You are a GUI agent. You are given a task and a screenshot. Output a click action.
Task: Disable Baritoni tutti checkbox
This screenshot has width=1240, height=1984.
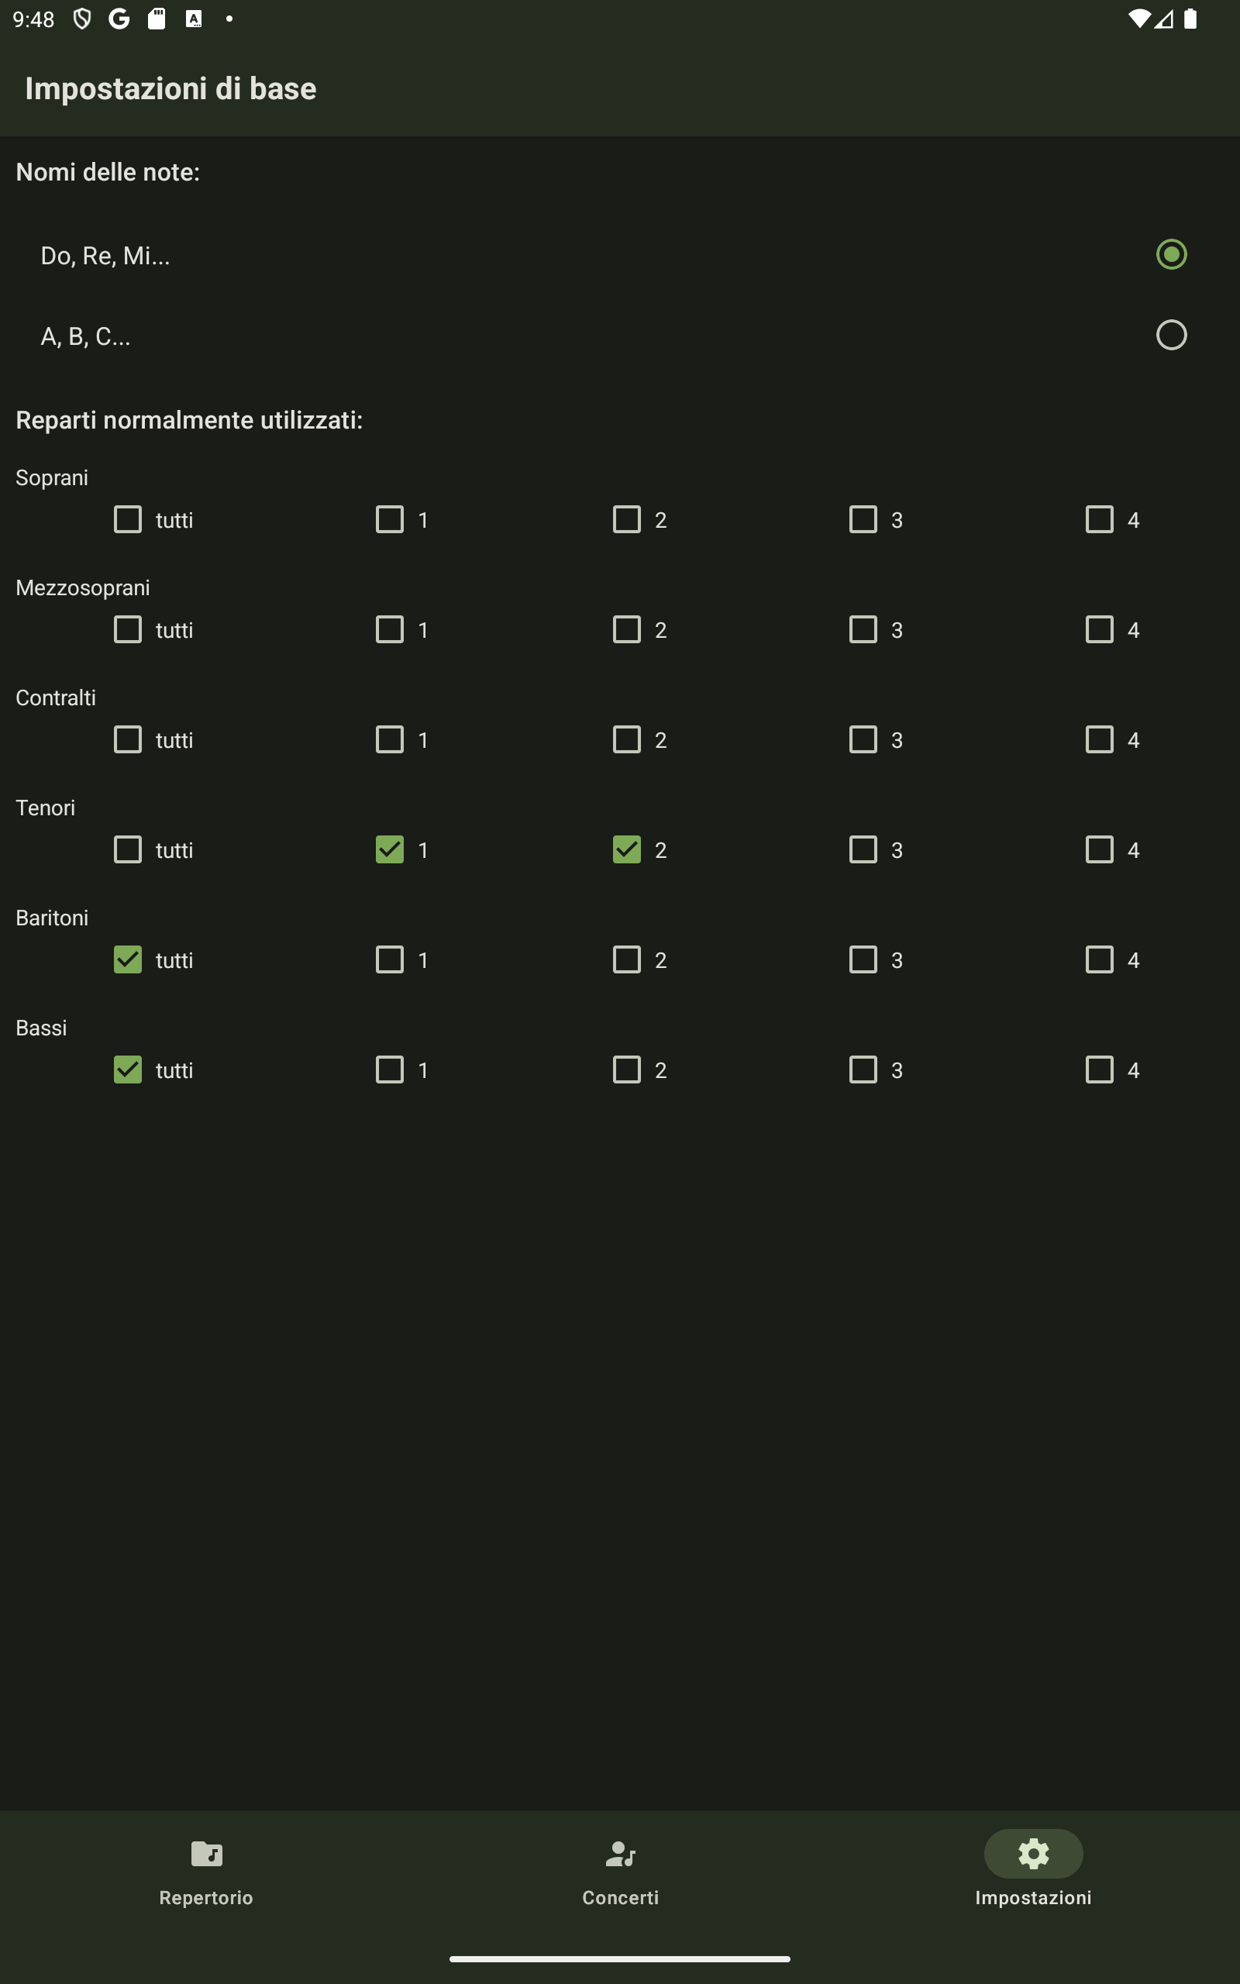pos(128,959)
